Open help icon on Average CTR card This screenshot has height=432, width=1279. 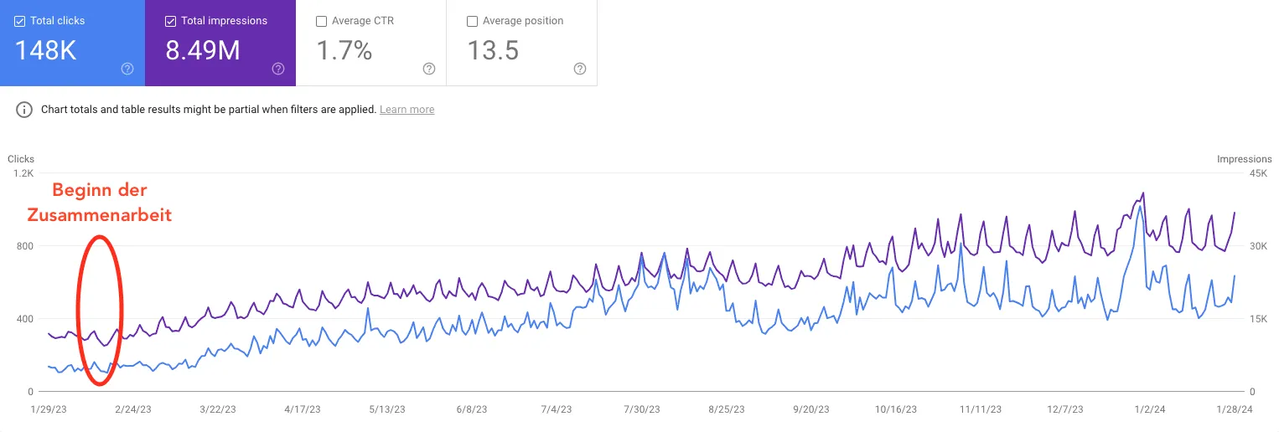click(429, 69)
